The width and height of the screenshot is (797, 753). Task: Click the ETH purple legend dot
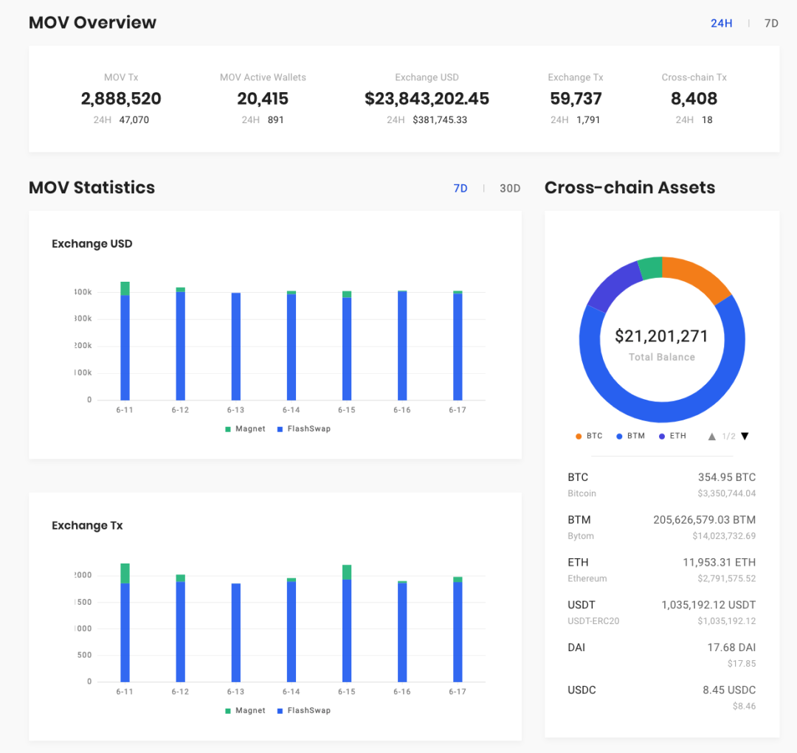[x=662, y=437]
